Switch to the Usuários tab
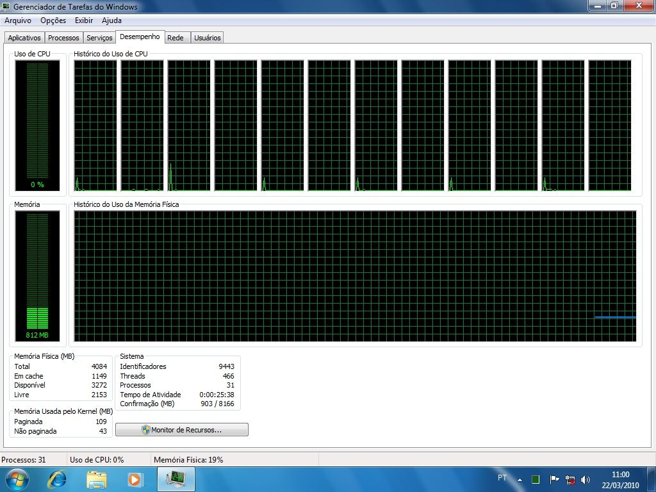656x492 pixels. (x=207, y=38)
